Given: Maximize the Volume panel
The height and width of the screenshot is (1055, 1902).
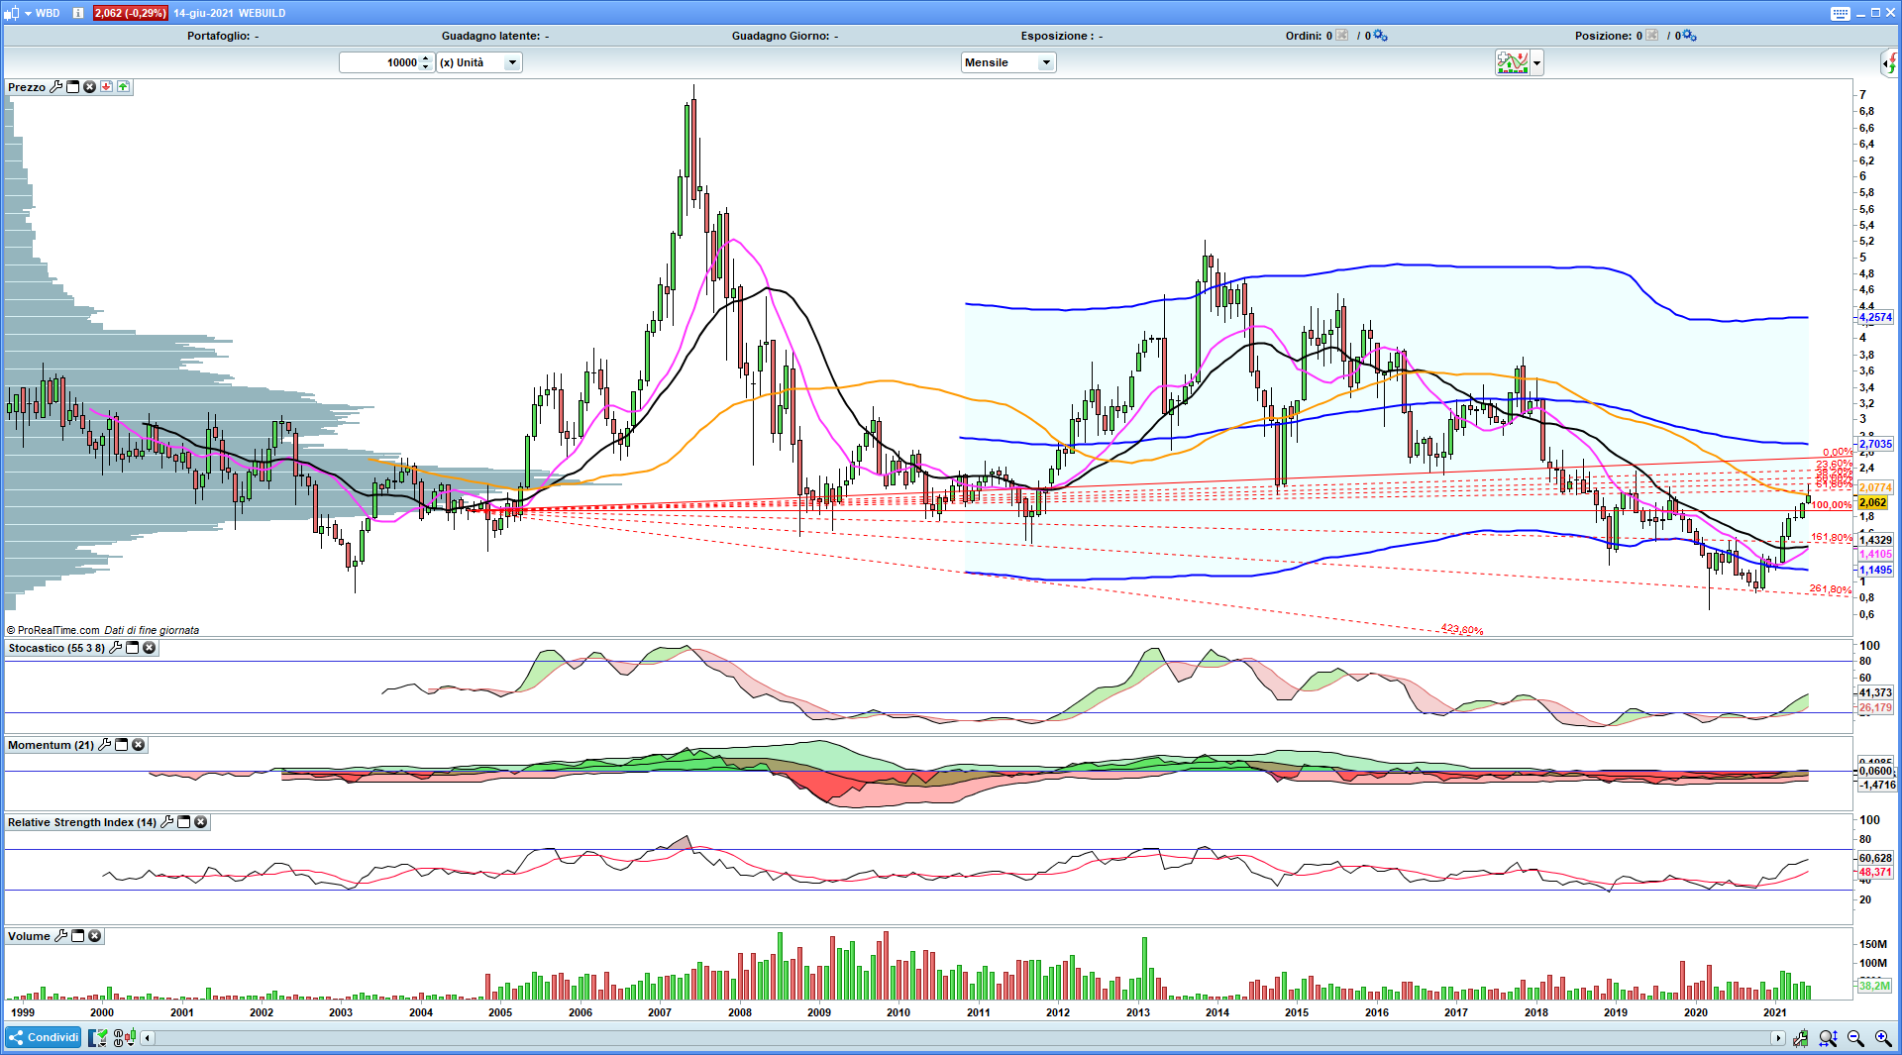Looking at the screenshot, I should pyautogui.click(x=77, y=936).
